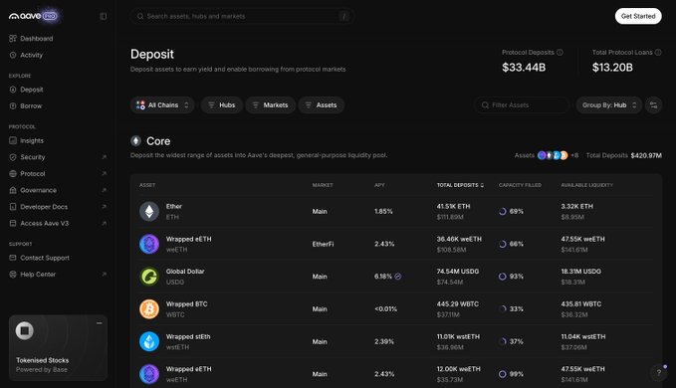Open the Security external link
The image size is (676, 388).
pyautogui.click(x=58, y=157)
